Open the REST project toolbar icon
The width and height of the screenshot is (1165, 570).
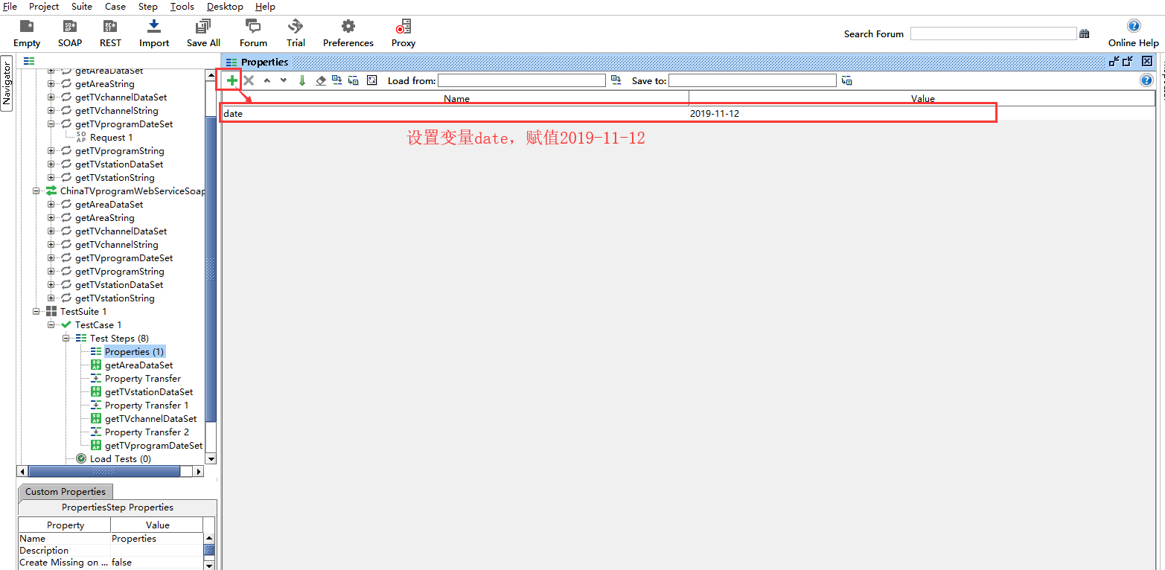(110, 33)
